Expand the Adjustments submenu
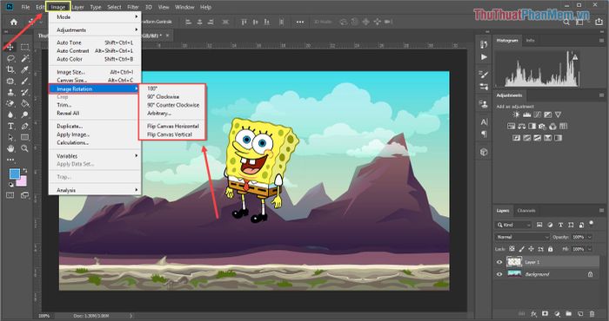This screenshot has width=609, height=321. point(95,29)
